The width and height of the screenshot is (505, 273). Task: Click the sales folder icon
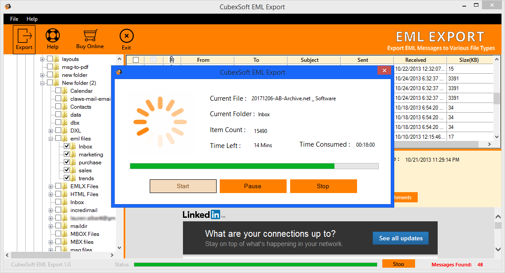coord(73,170)
